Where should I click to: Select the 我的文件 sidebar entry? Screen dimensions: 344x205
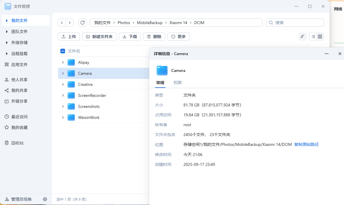tap(26, 21)
